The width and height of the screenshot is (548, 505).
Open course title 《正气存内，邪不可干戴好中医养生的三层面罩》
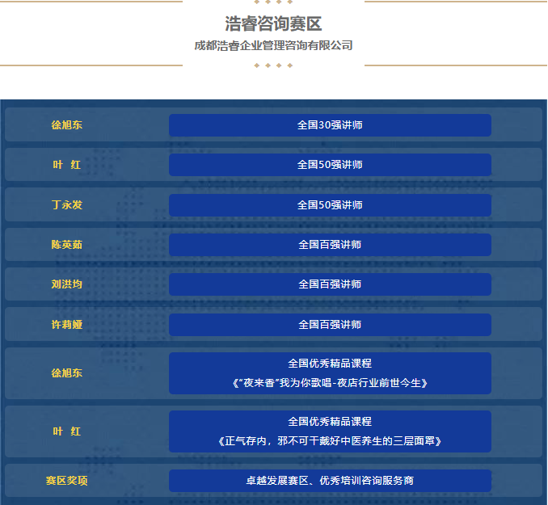330,441
